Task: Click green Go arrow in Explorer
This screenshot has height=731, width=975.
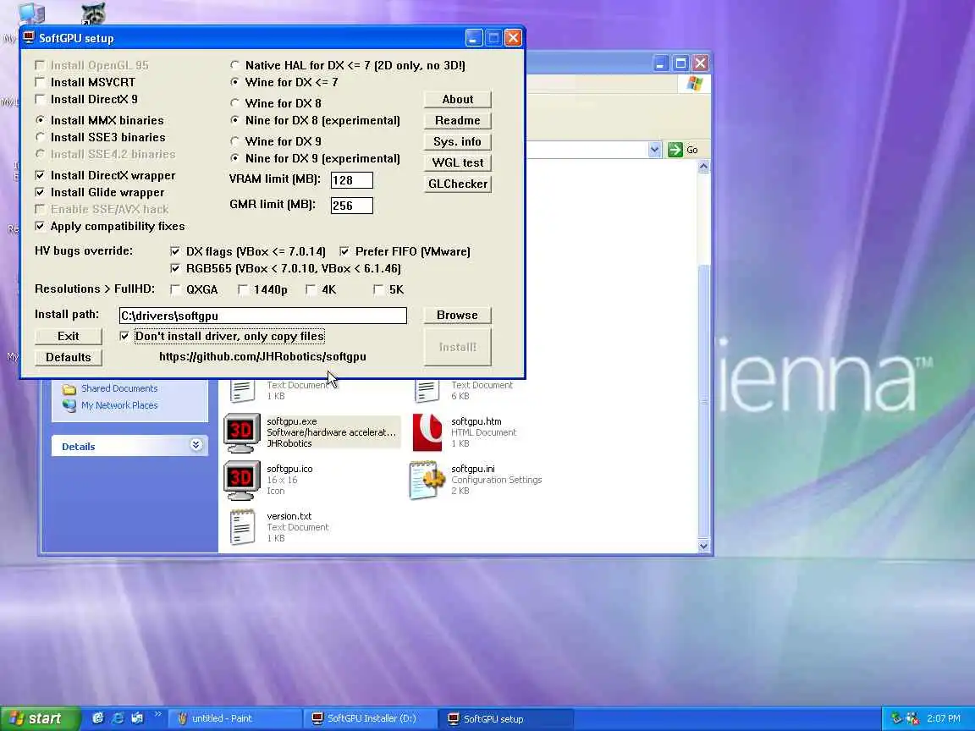Action: coord(675,150)
